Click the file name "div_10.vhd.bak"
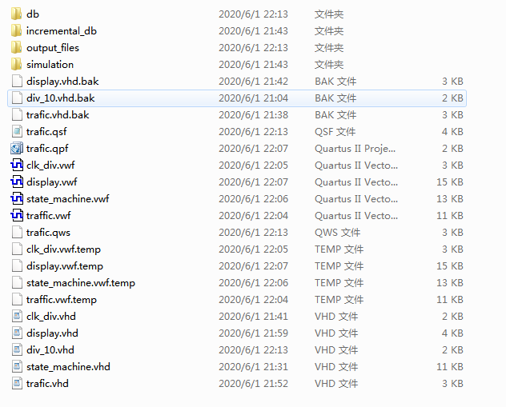506x407 pixels. (61, 98)
